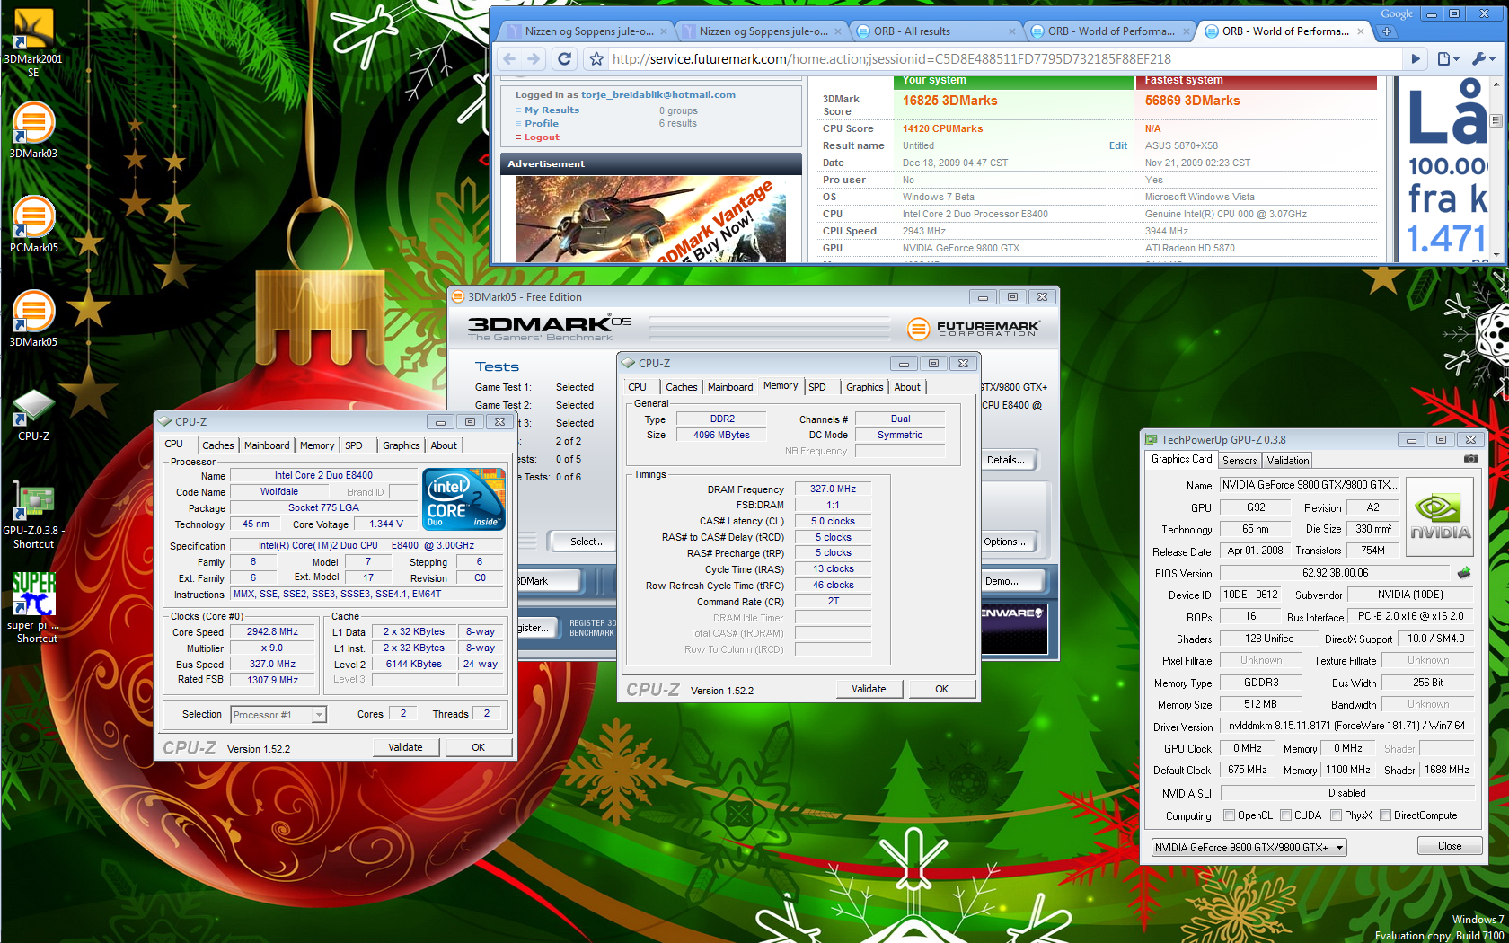Click the Go arrow beside the address bar
The image size is (1509, 943).
[1416, 59]
